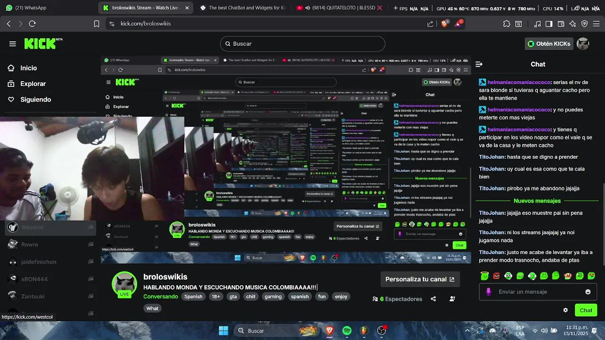Image resolution: width=605 pixels, height=340 pixels.
Task: Click the offline icon beside Westcol
Action: click(x=90, y=227)
